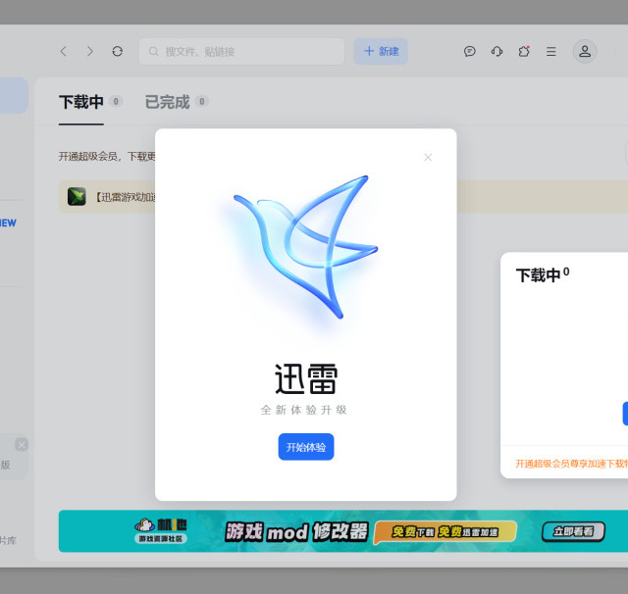Open the plugin puzzle icon with red dot
Viewport: 628px width, 594px height.
524,51
